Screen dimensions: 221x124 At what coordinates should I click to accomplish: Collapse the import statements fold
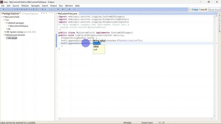pyautogui.click(x=58, y=17)
